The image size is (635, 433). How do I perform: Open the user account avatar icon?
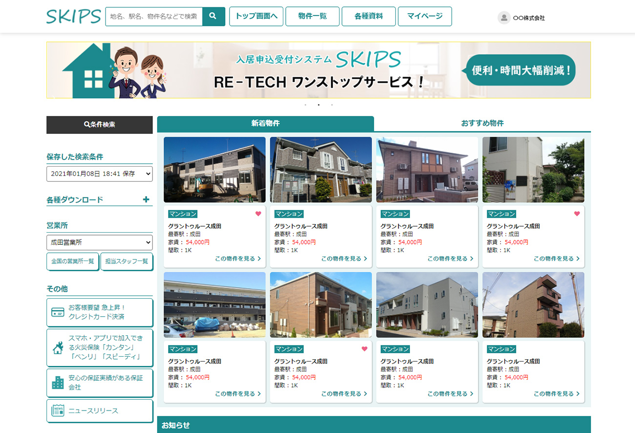point(504,18)
